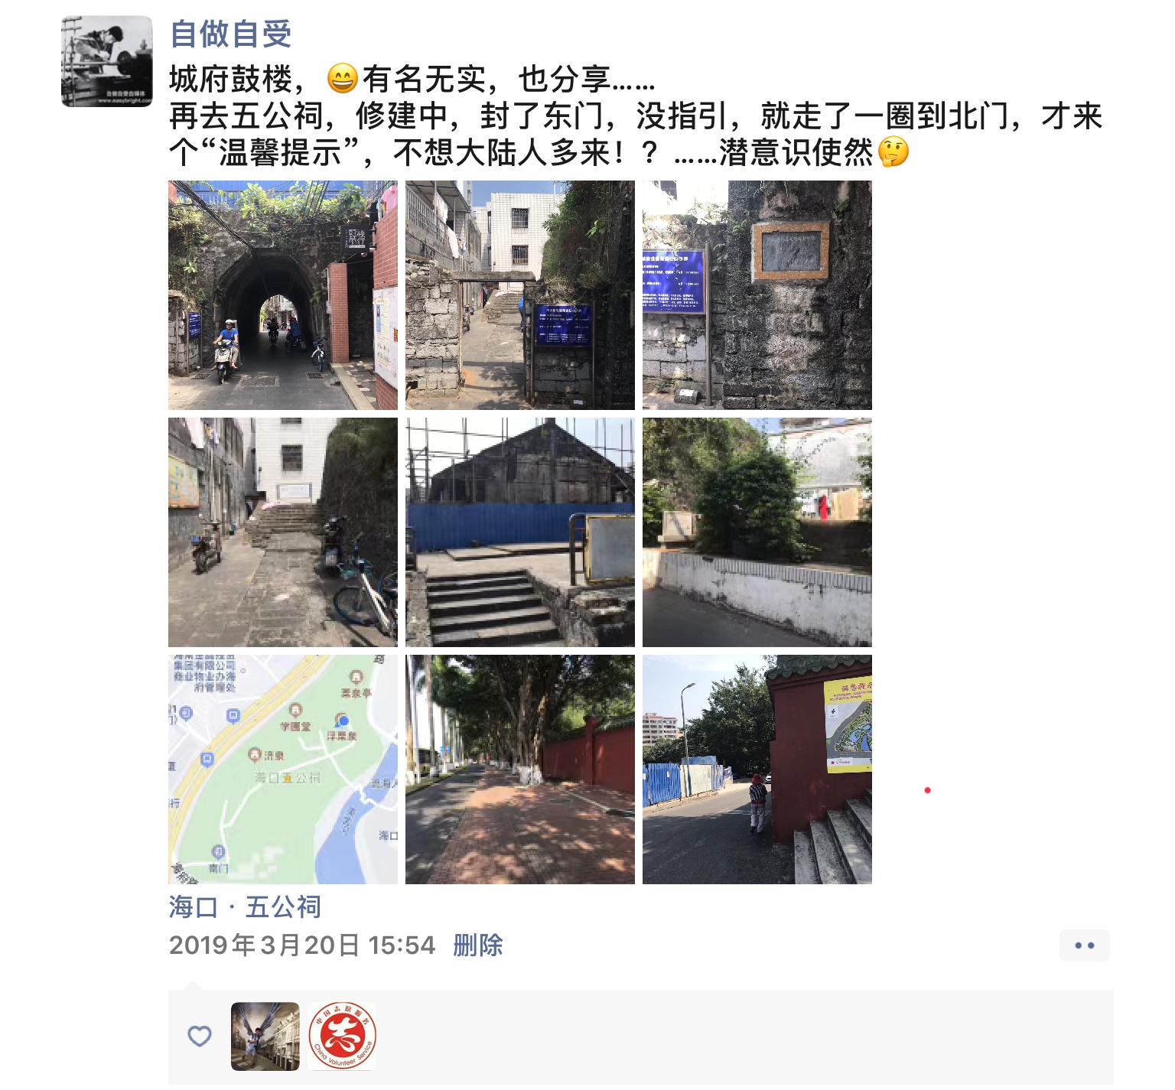Viewport: 1175px width, 1090px height.
Task: Open the poster's profile avatar
Action: 107,61
